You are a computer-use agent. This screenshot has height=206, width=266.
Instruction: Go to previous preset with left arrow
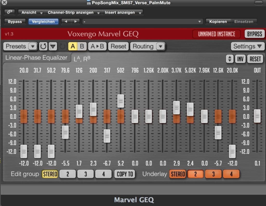tap(66, 22)
